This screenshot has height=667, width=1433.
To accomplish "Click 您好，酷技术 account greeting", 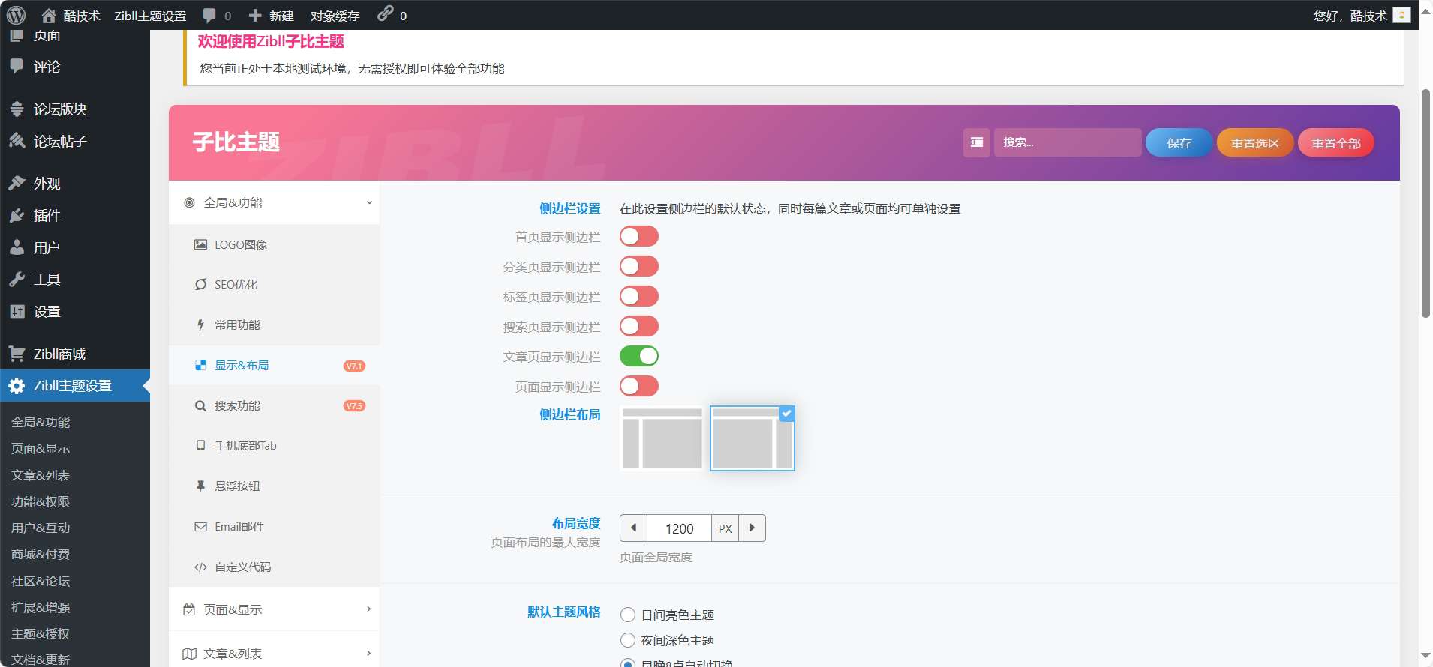I will (x=1350, y=16).
